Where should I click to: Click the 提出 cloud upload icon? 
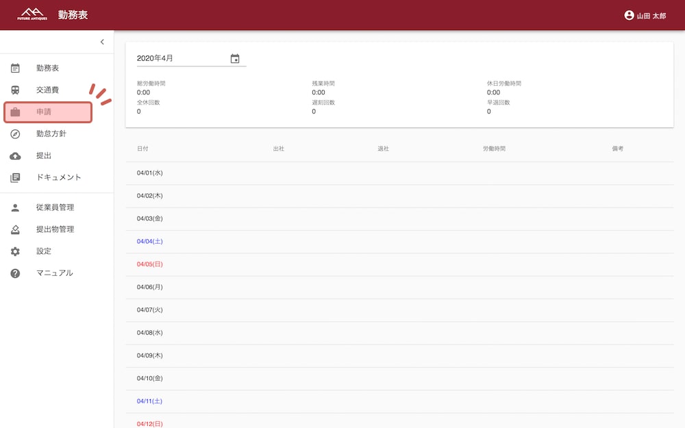(15, 156)
